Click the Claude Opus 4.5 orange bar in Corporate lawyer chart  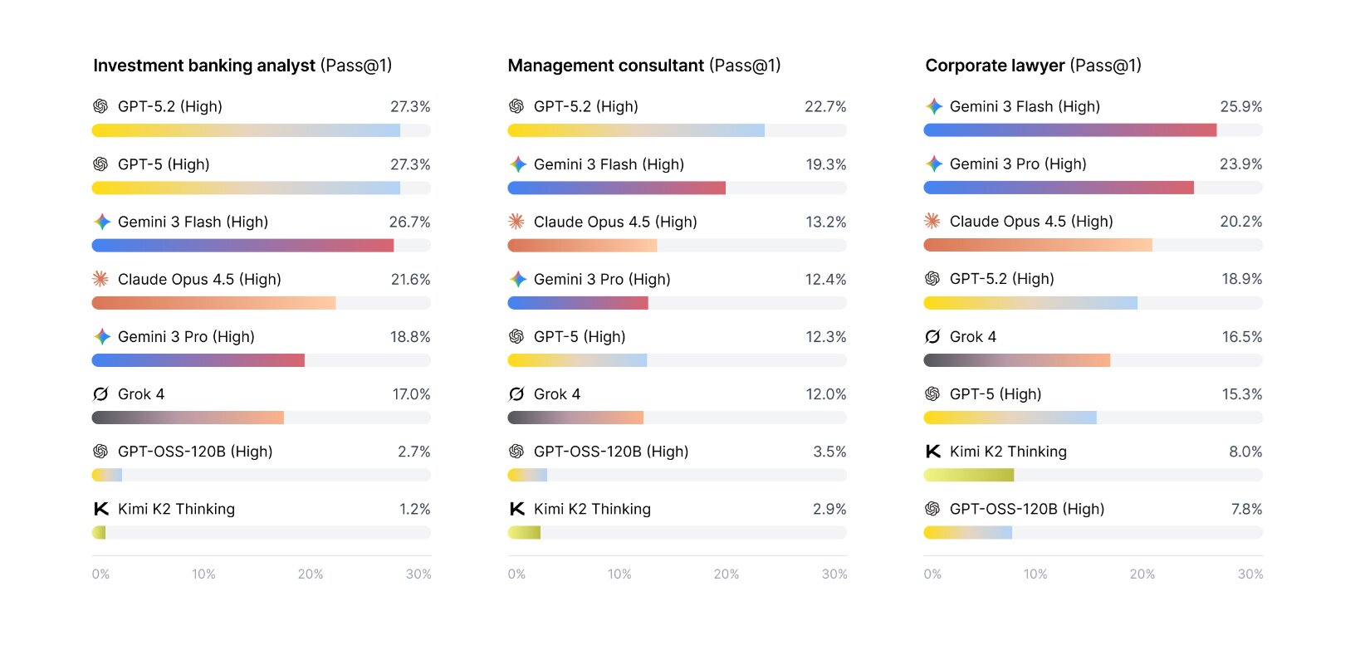[1037, 245]
